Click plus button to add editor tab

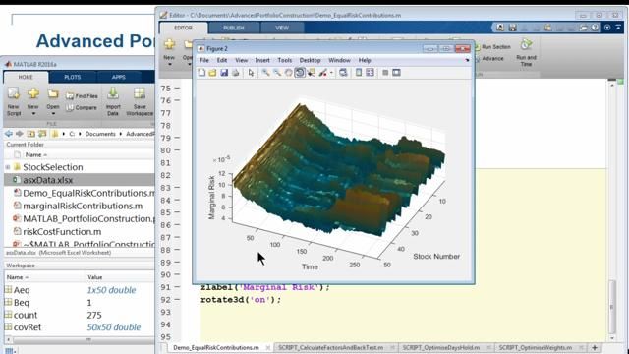pos(595,347)
